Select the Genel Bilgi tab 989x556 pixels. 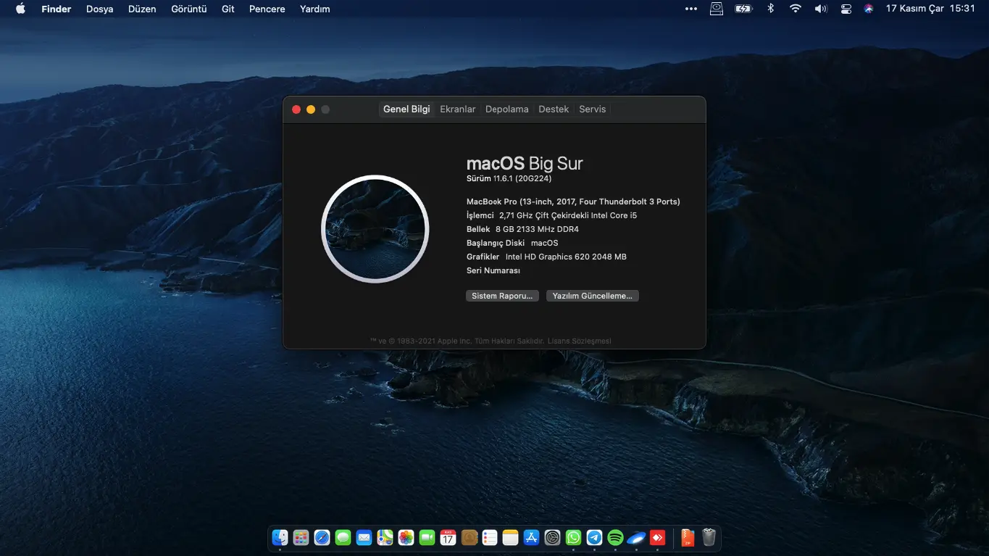[x=406, y=109]
